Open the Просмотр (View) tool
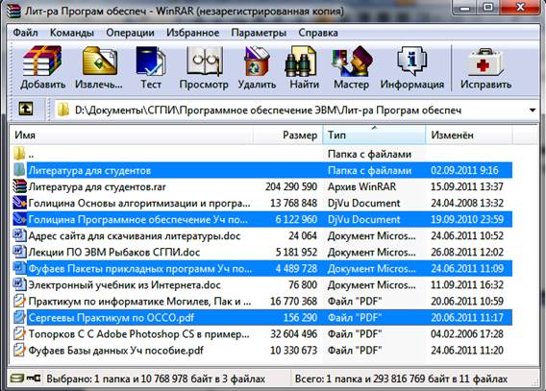Screen dimensions: 546x391 click(x=204, y=61)
